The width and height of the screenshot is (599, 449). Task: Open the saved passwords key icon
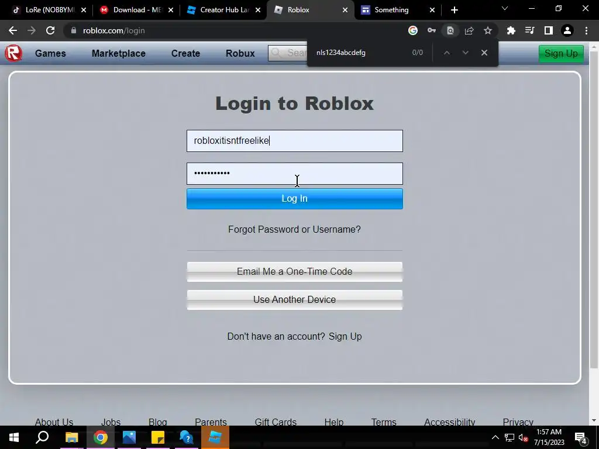point(431,30)
